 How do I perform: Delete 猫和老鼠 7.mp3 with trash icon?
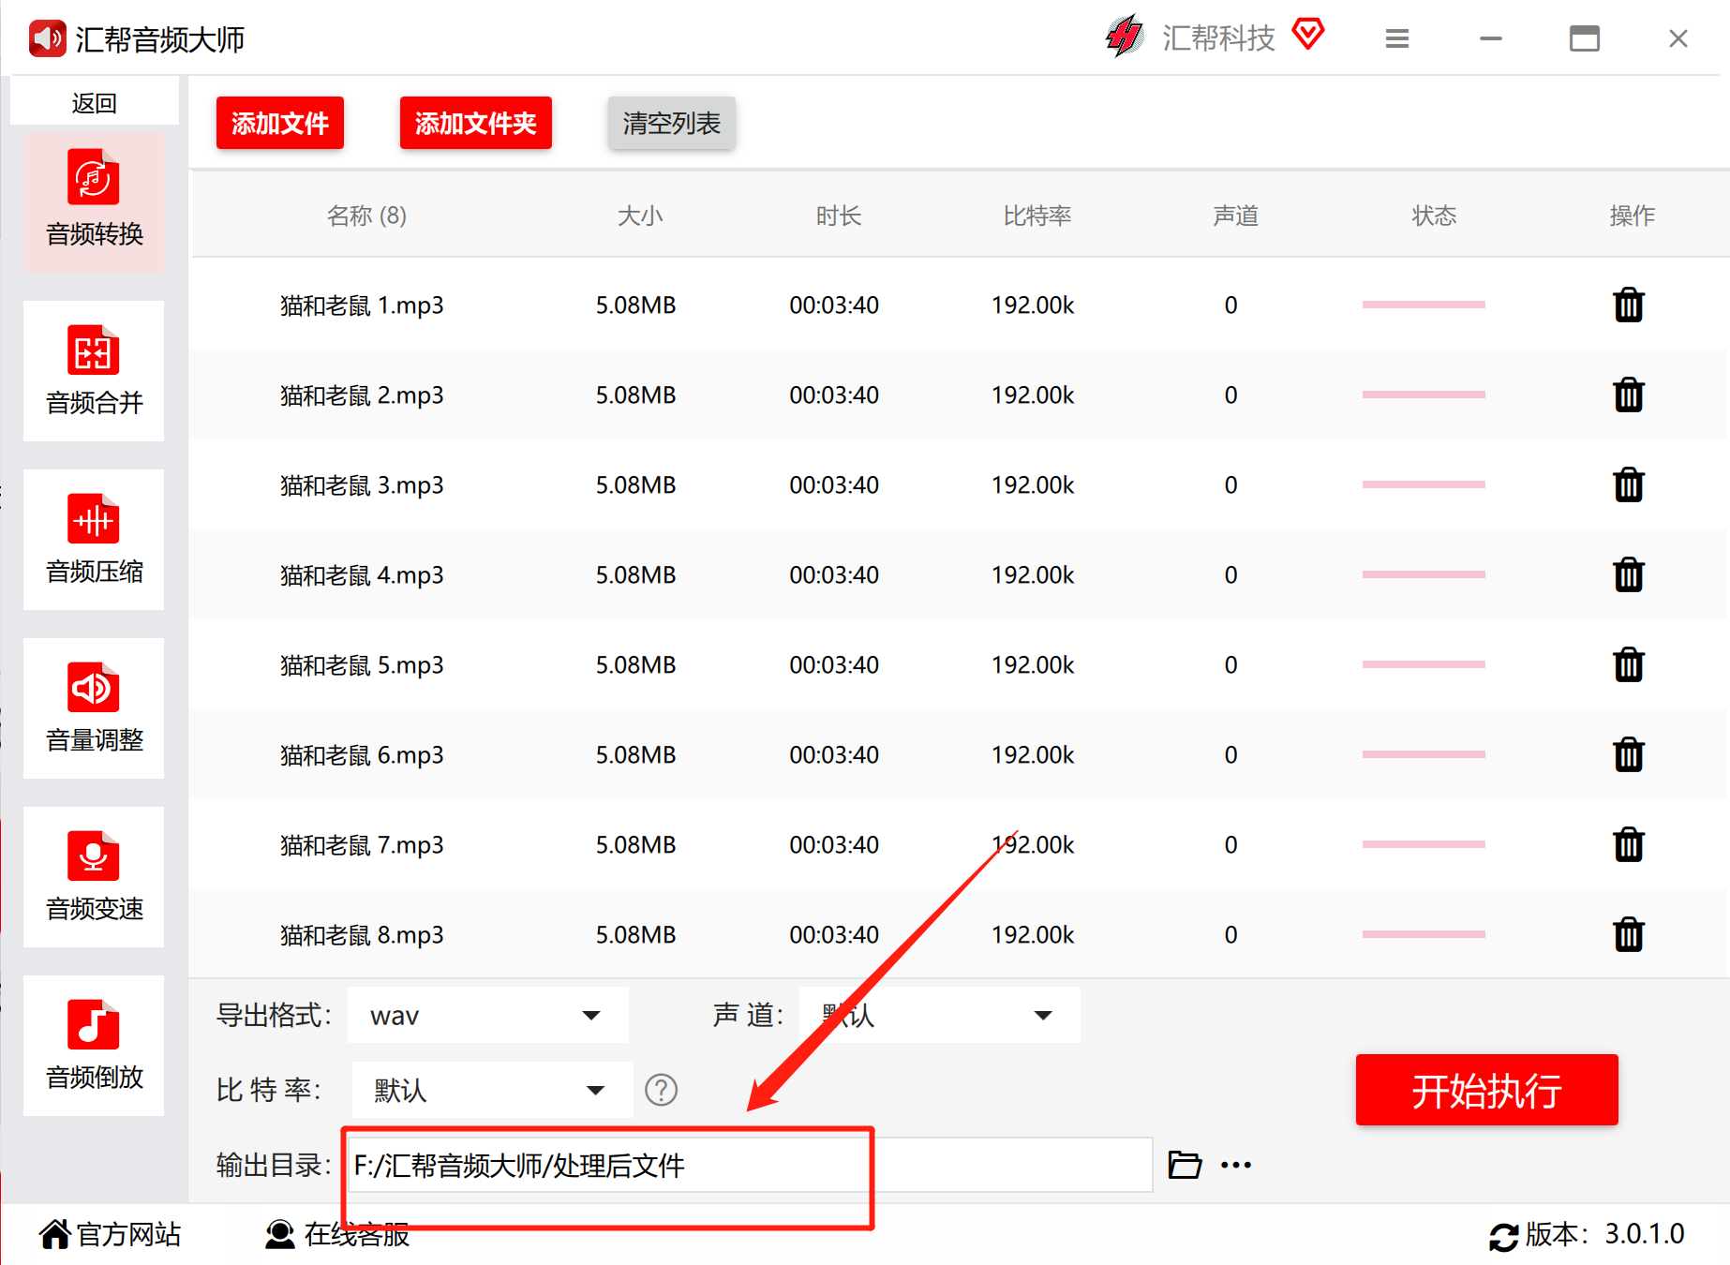(x=1629, y=844)
